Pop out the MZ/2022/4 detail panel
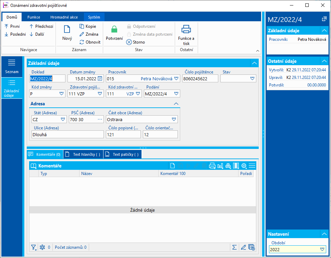Screen dimensions: 331x258 tap(324, 19)
